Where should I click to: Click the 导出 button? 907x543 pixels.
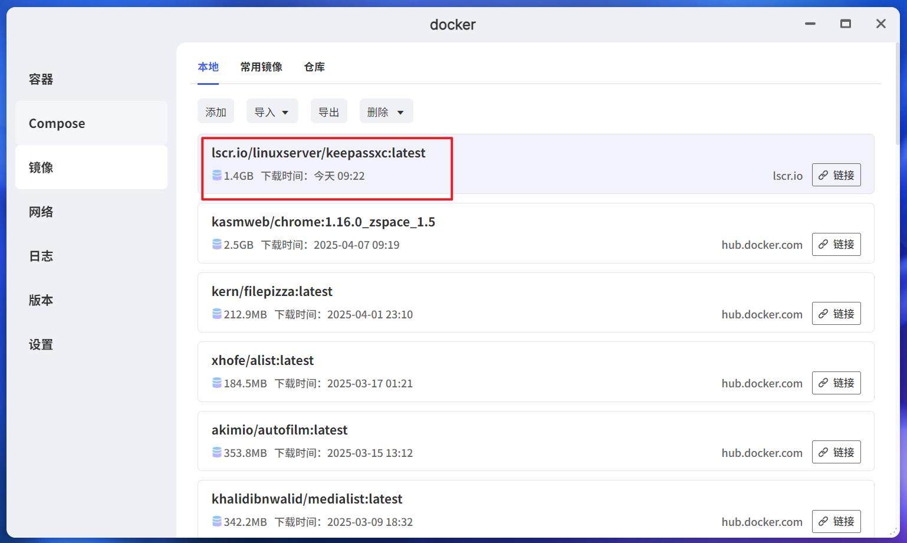click(328, 111)
